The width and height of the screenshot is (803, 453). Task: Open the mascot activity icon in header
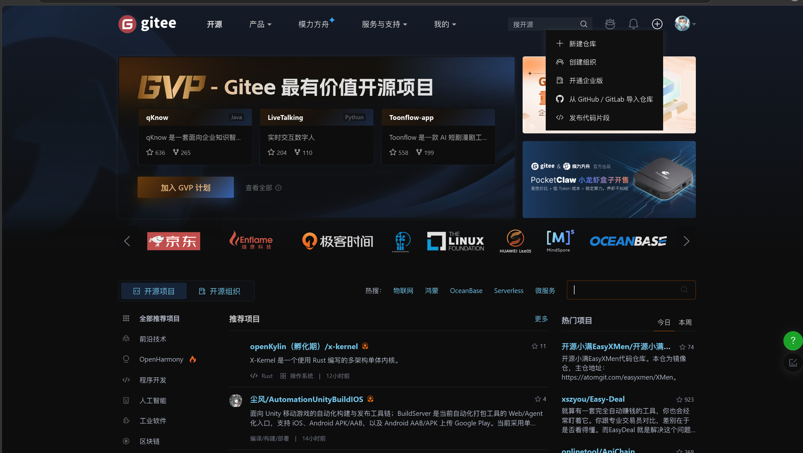[610, 24]
